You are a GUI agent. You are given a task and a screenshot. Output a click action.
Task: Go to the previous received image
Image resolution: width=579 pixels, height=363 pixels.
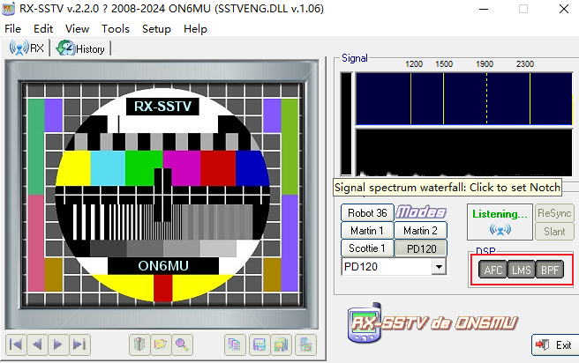coord(37,344)
